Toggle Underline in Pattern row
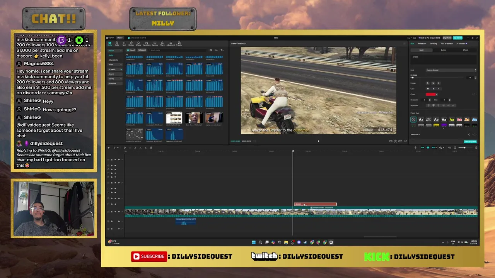This screenshot has height=278, width=495. coord(433,83)
